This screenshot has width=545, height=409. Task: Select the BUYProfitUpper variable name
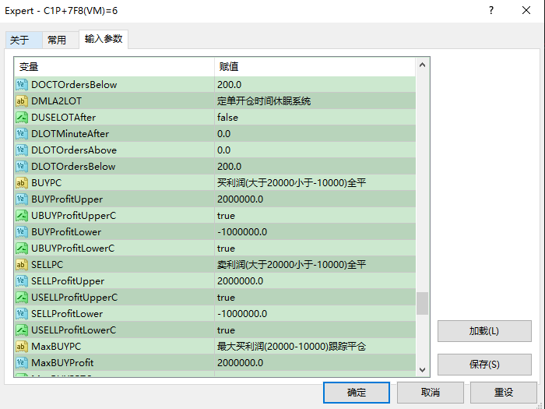pyautogui.click(x=67, y=199)
